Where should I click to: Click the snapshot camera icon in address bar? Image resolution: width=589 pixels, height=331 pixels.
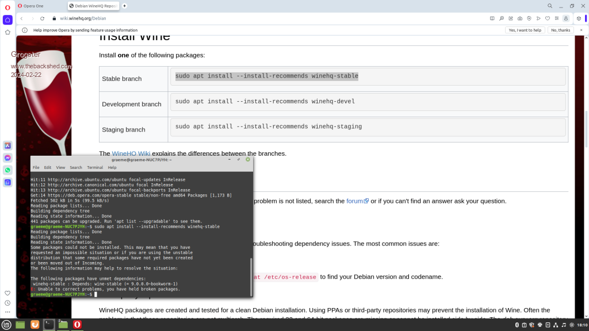(520, 18)
